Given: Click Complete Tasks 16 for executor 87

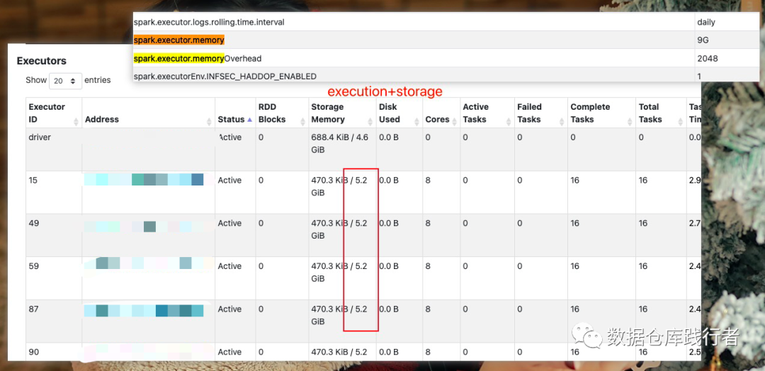Looking at the screenshot, I should [x=574, y=309].
